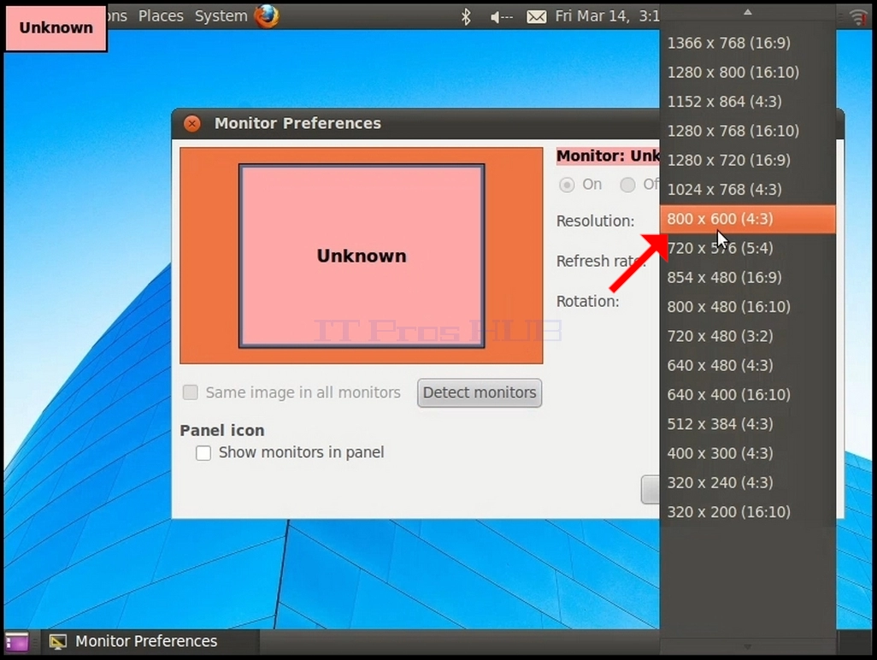Viewport: 877px width, 660px height.
Task: Pick 1366 x 768 (16:9) from list
Action: pyautogui.click(x=748, y=43)
